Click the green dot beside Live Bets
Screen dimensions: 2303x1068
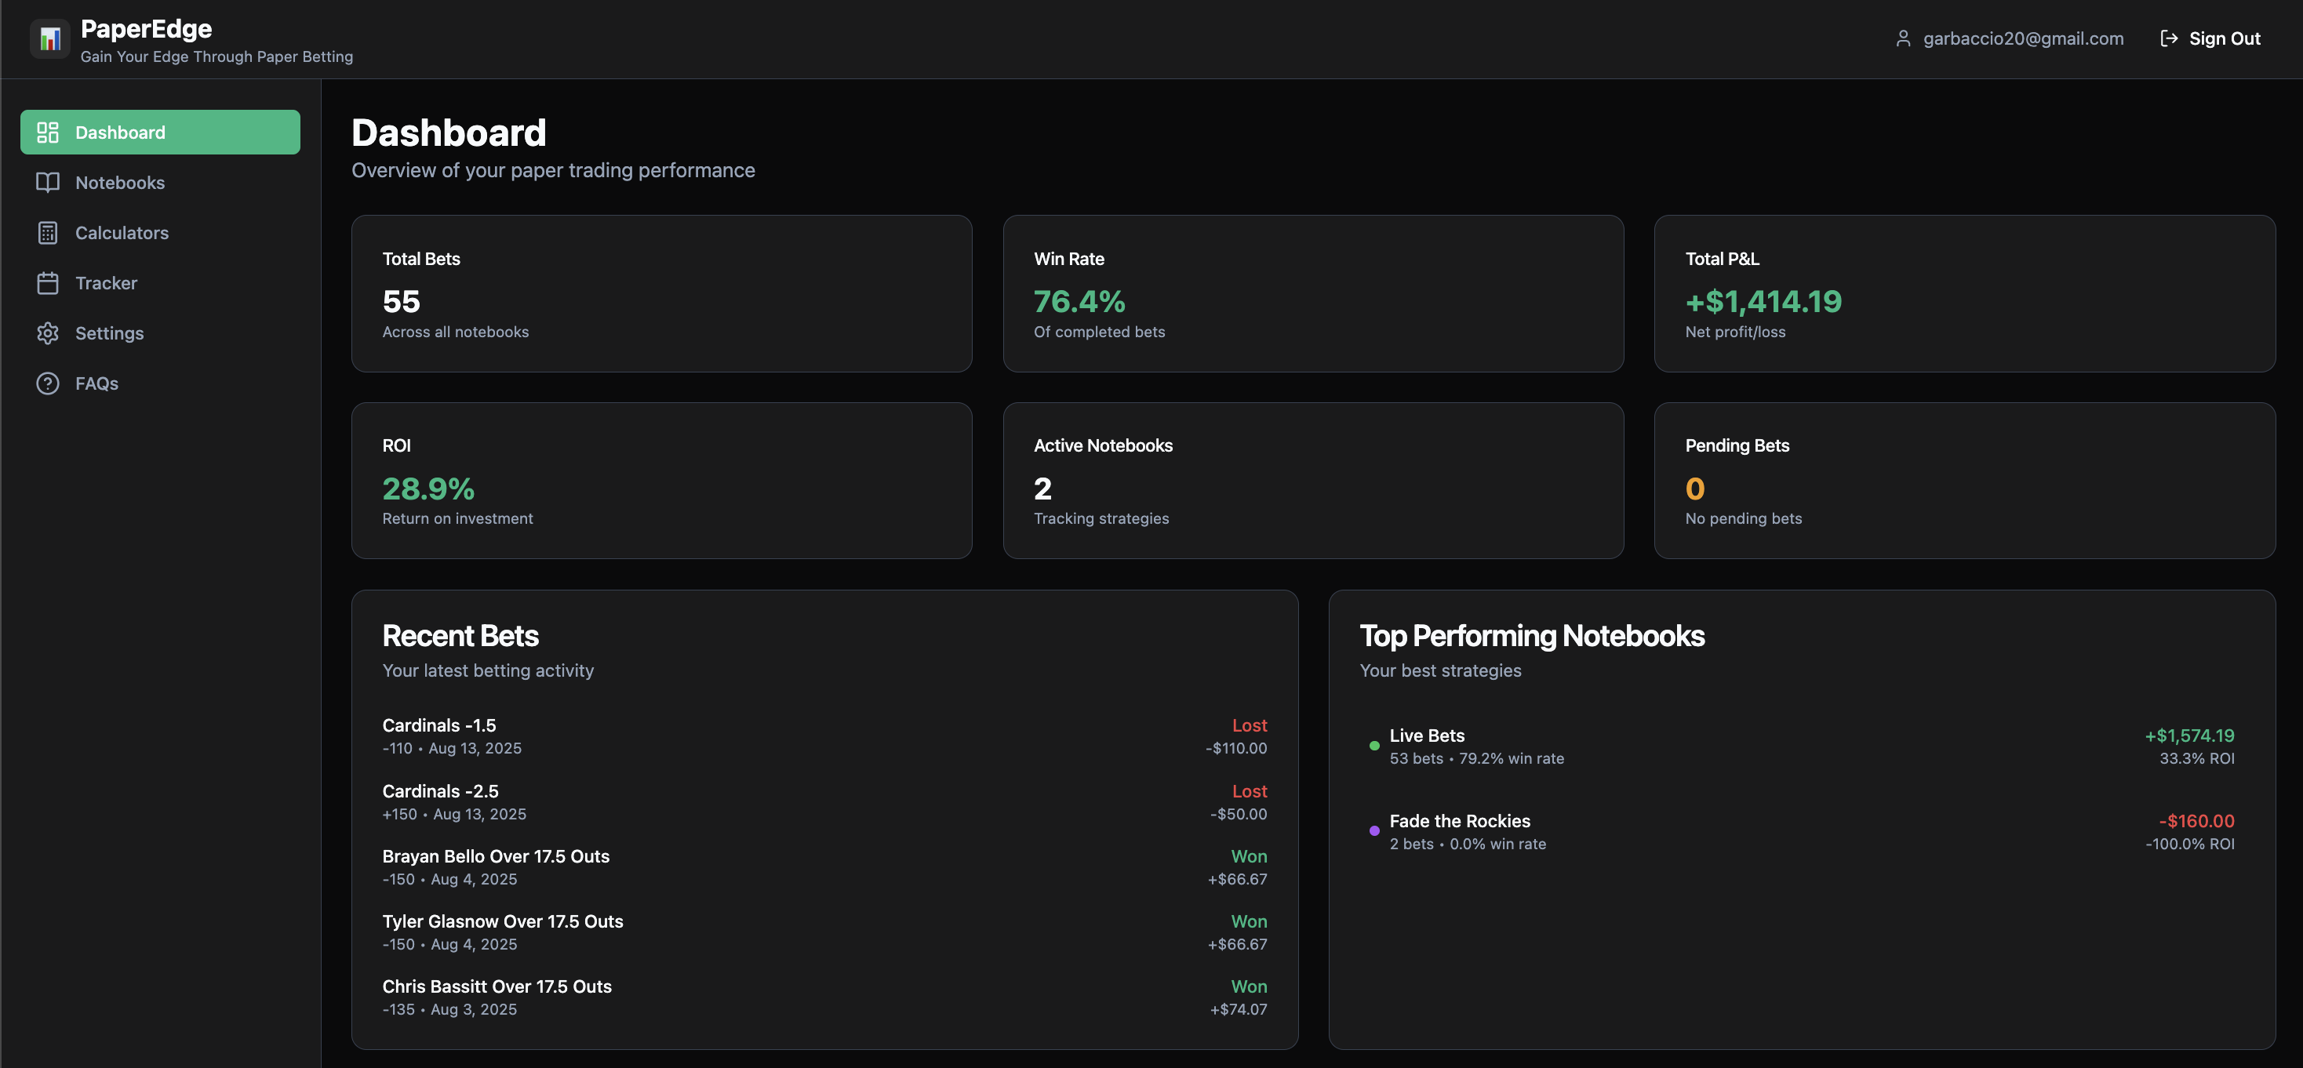pyautogui.click(x=1374, y=746)
